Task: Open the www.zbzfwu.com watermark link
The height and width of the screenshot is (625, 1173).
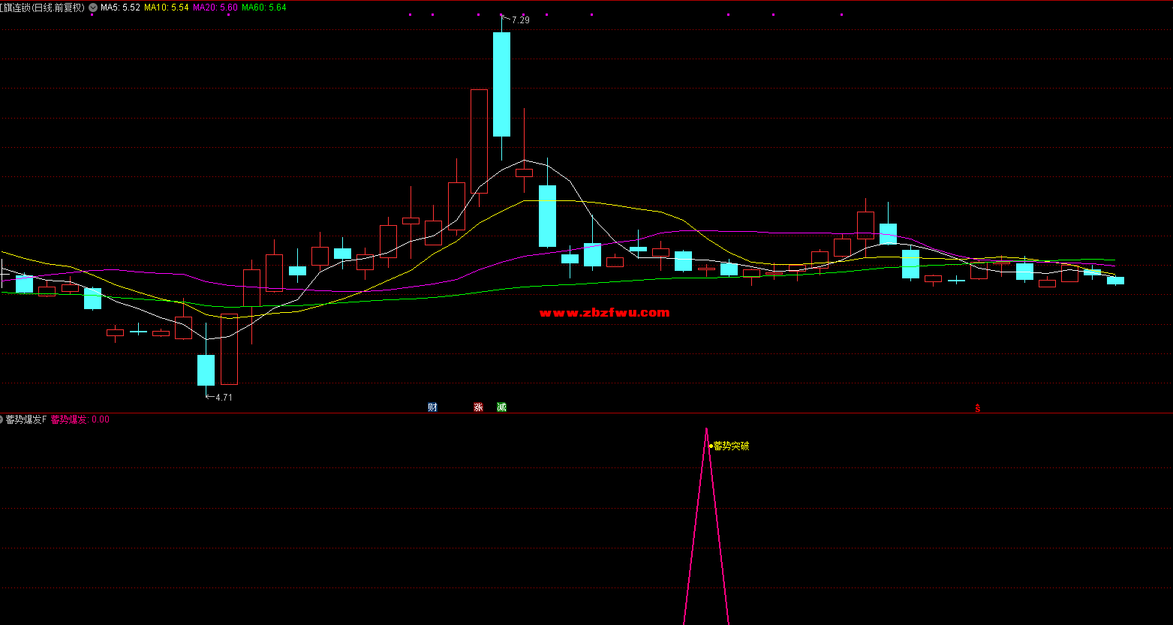Action: tap(604, 313)
